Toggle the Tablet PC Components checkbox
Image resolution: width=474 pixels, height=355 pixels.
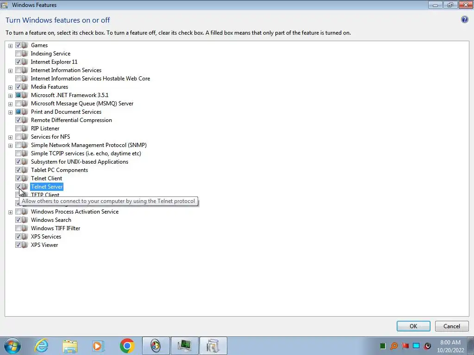pos(18,170)
